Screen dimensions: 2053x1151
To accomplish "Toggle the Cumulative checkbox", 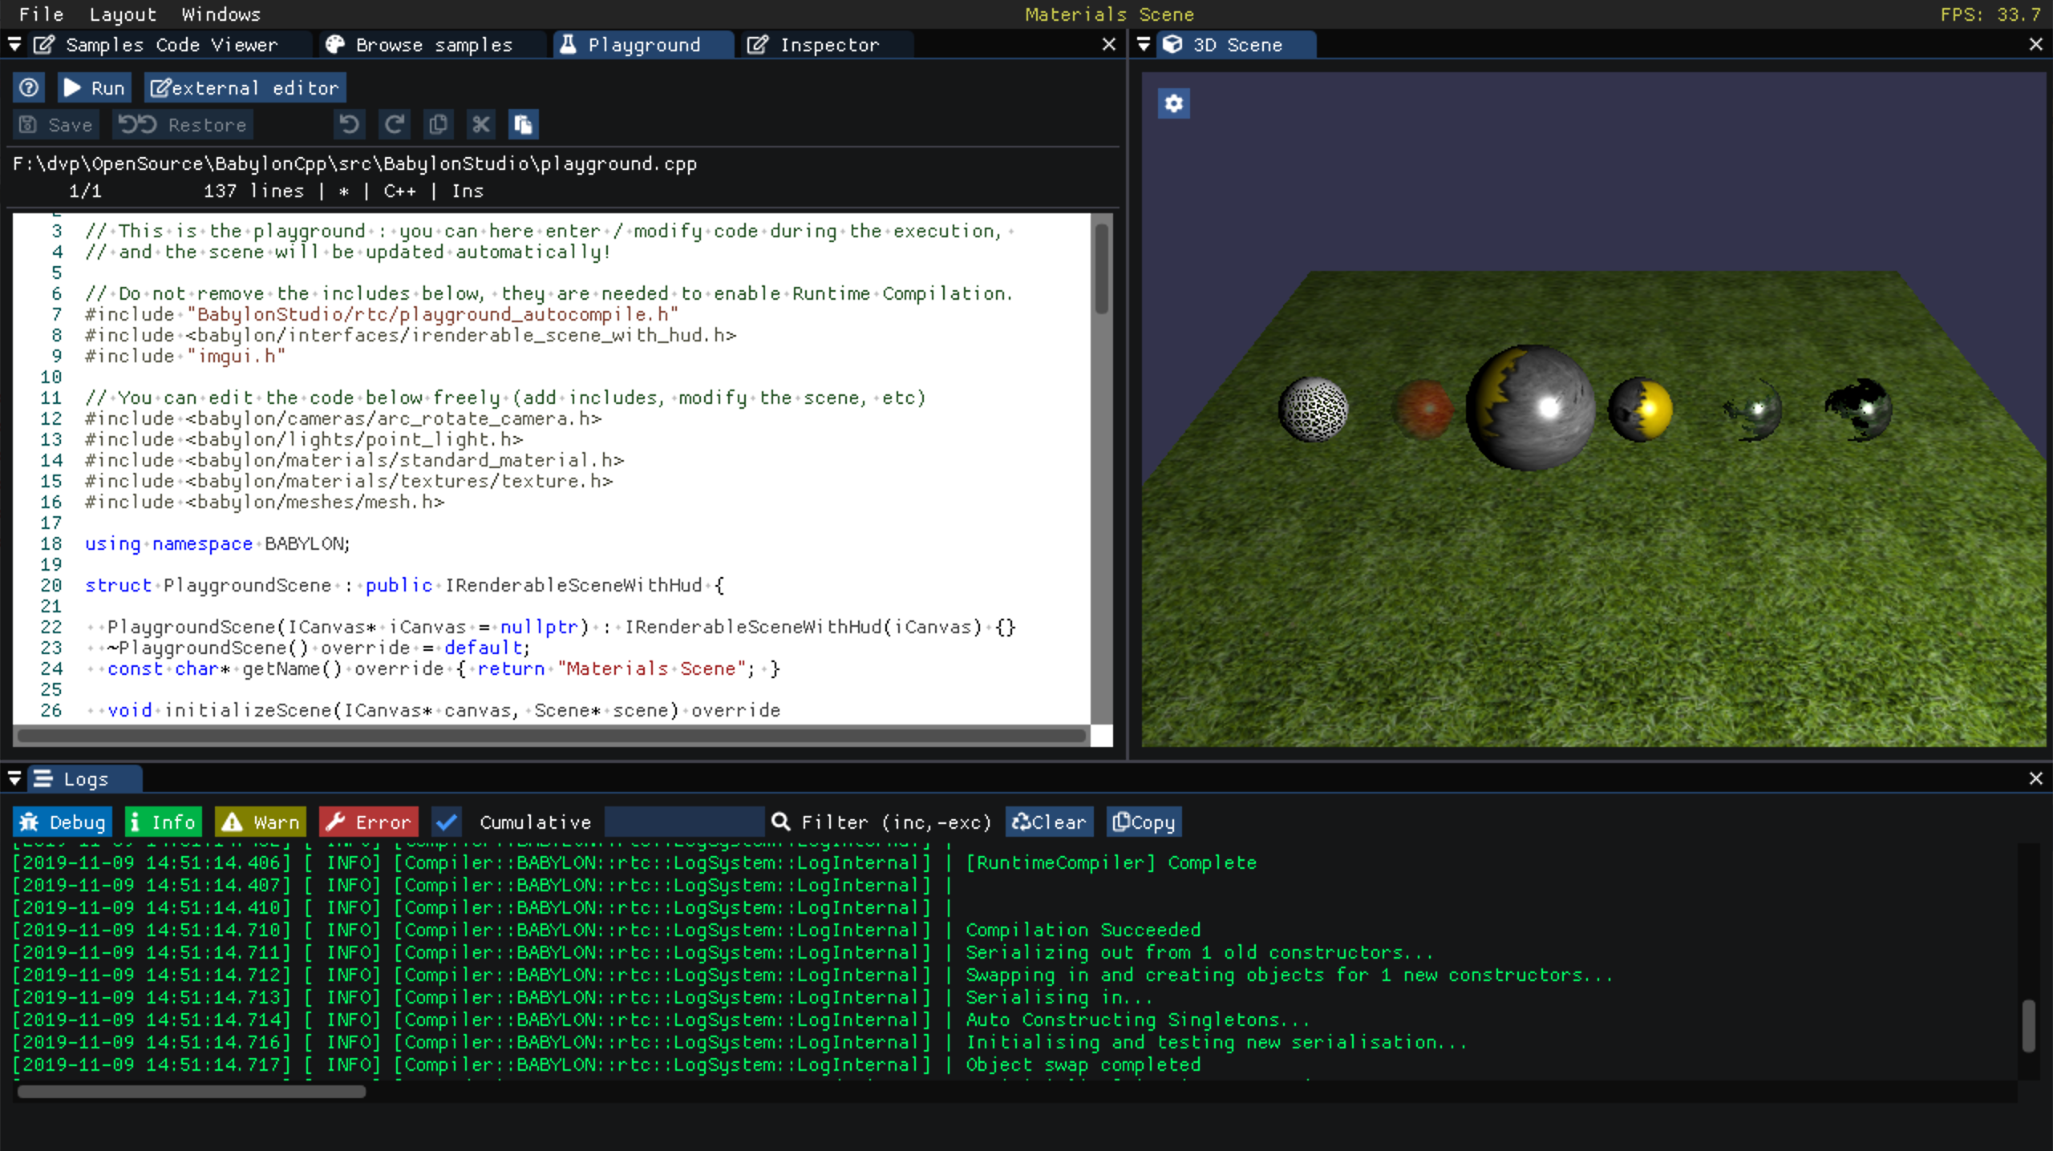I will coord(447,822).
